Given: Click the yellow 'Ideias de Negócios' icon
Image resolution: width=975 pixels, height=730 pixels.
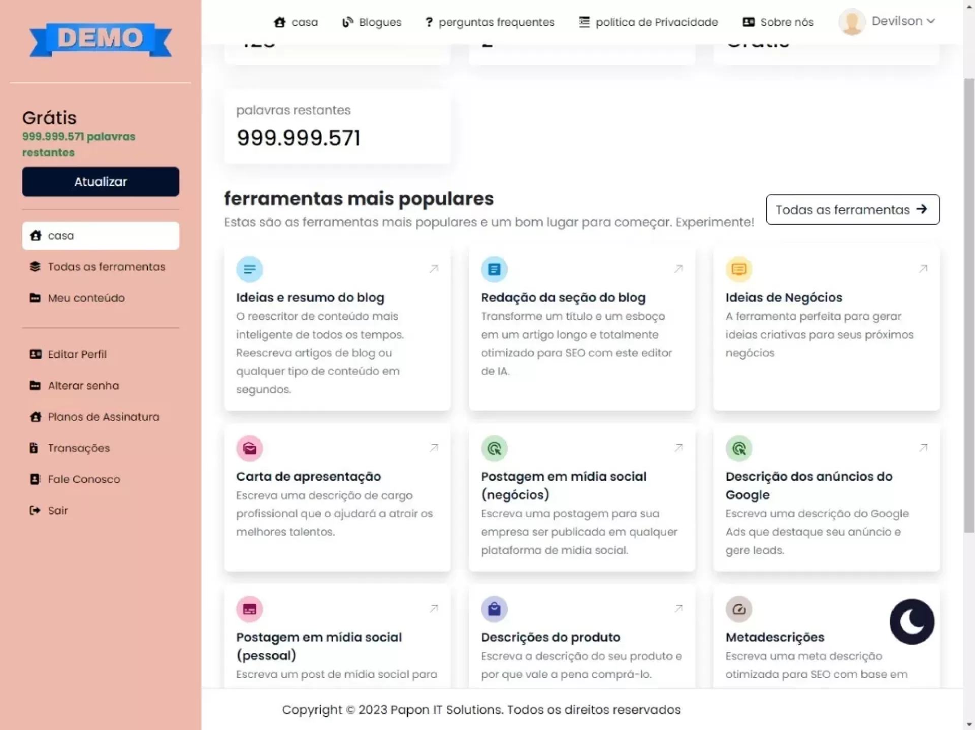Looking at the screenshot, I should point(738,269).
